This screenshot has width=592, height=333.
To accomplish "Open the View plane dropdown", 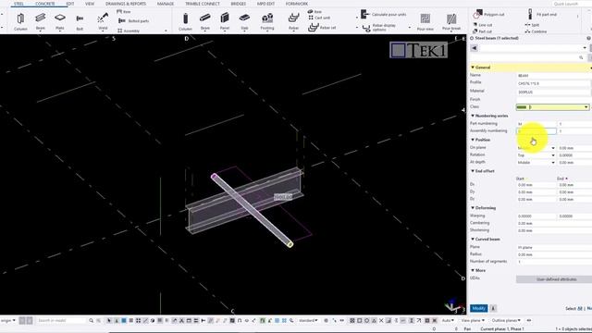I will pos(473,320).
